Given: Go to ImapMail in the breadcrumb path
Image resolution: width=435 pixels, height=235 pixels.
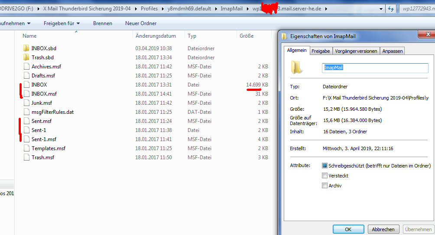Looking at the screenshot, I should click(232, 9).
